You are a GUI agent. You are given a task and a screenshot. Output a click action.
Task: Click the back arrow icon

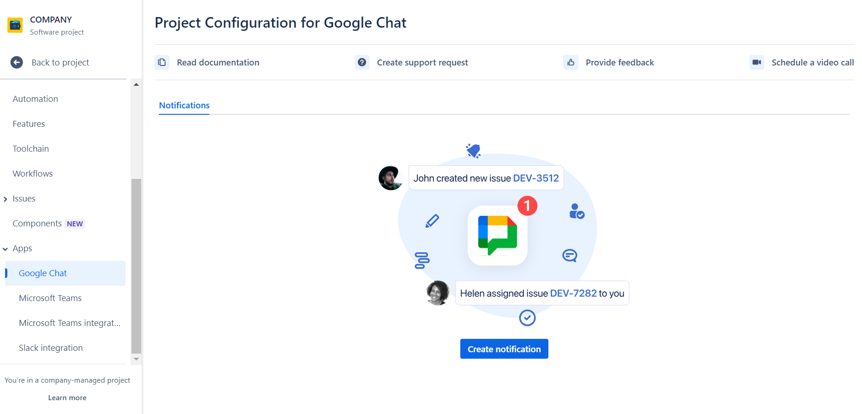pyautogui.click(x=17, y=62)
